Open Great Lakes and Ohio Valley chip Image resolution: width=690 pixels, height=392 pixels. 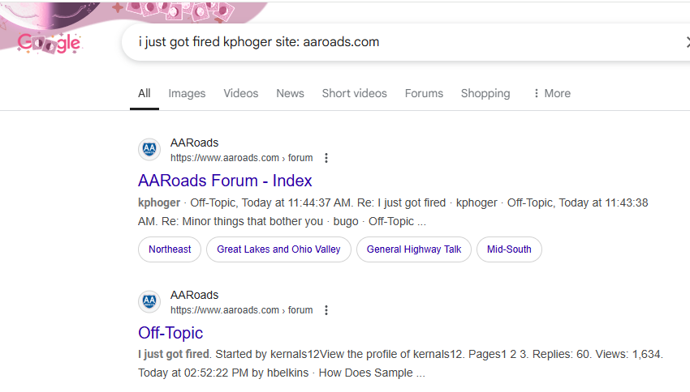click(278, 249)
